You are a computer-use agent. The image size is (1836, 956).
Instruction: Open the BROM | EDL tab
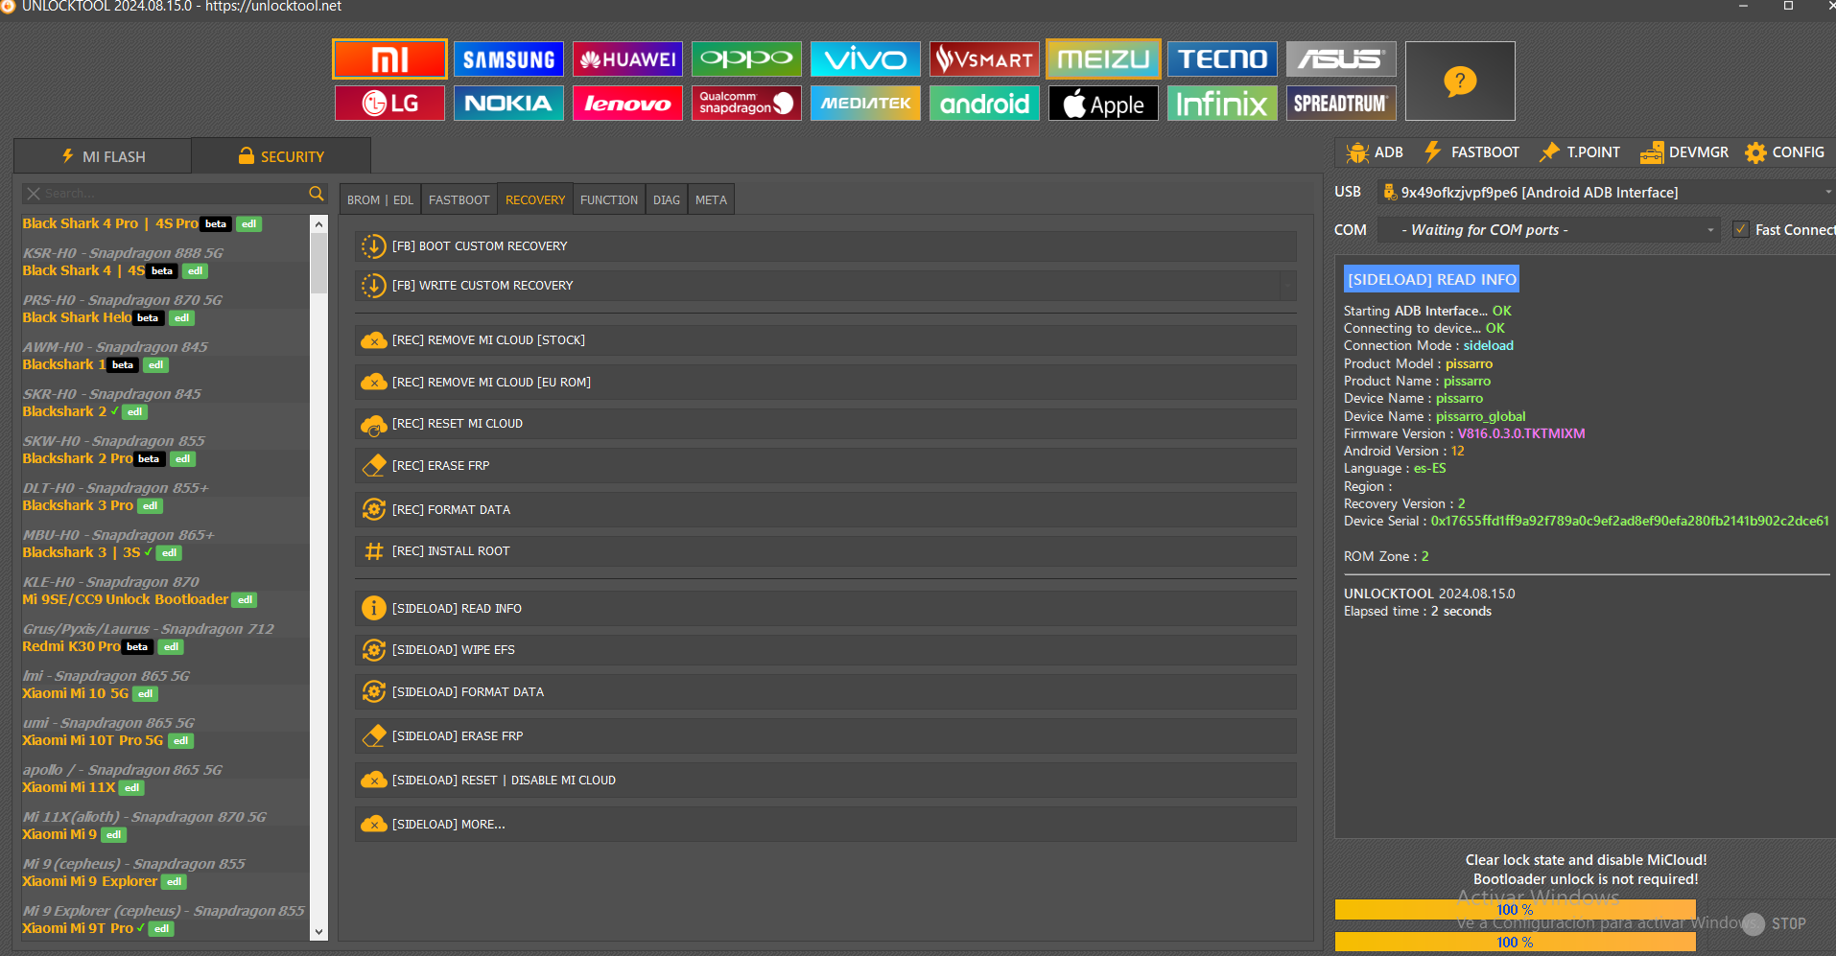[380, 199]
